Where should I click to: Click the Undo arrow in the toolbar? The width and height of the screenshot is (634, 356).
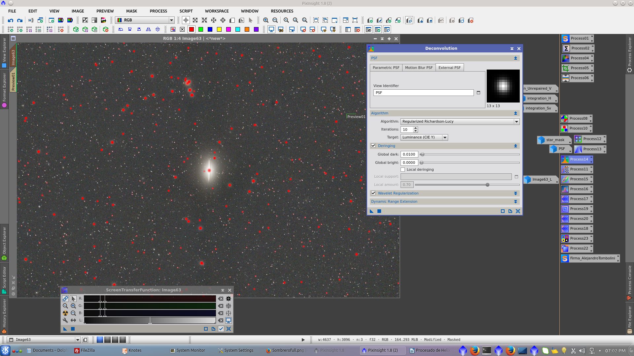click(11, 20)
